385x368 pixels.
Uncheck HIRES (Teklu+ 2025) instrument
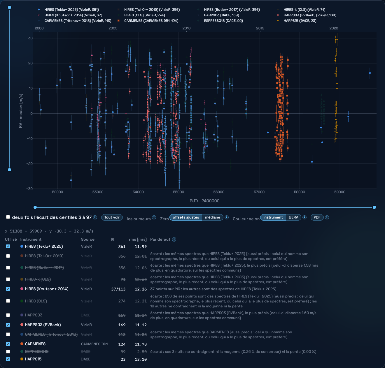8,246
